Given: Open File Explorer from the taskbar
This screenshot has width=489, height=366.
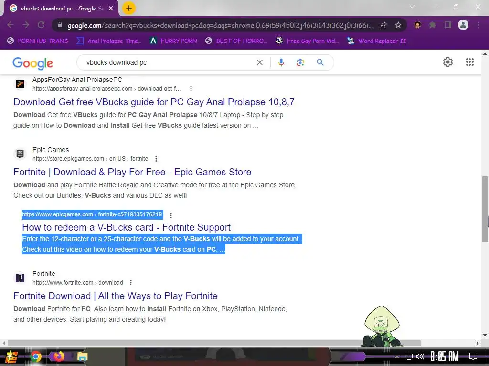Looking at the screenshot, I should point(82,356).
